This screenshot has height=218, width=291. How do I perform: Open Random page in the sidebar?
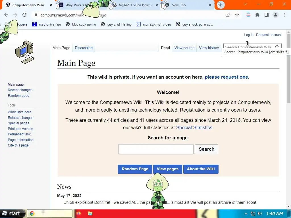click(18, 96)
